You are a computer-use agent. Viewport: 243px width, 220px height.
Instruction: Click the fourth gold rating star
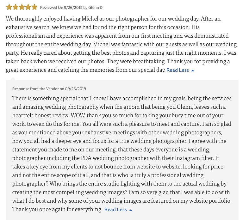pyautogui.click(x=28, y=7)
